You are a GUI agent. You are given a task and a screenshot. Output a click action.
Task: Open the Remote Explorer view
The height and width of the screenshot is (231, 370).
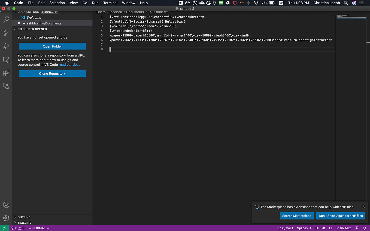pyautogui.click(x=6, y=60)
